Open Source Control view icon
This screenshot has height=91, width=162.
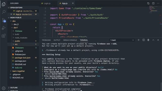4,20
